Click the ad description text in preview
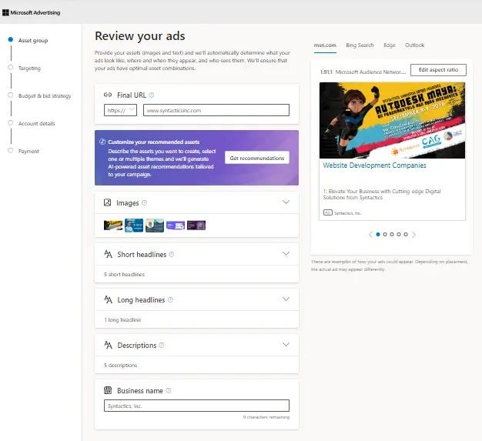 tap(382, 194)
